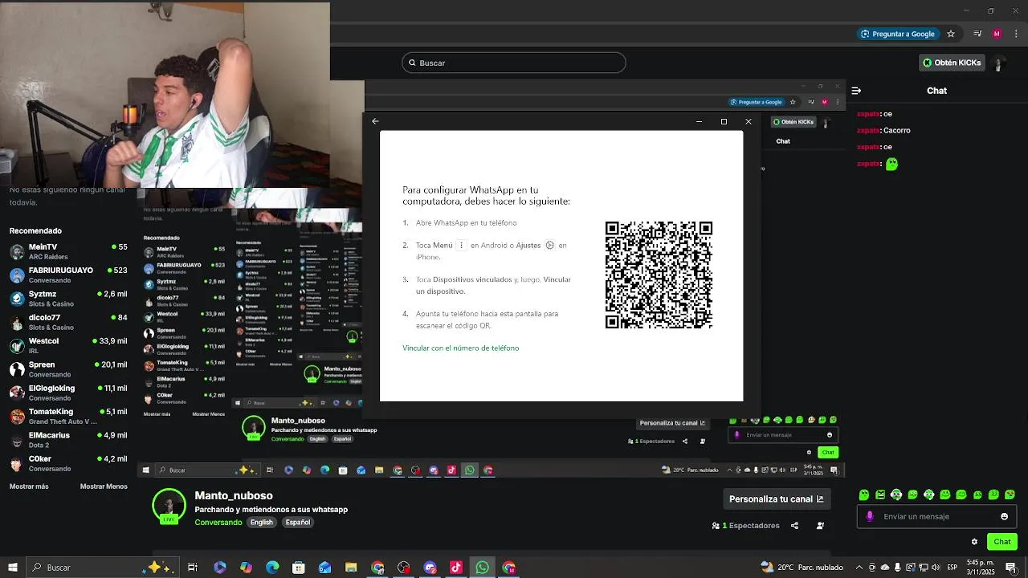Click the largest green Chat send button
This screenshot has width=1028, height=578.
(1002, 542)
